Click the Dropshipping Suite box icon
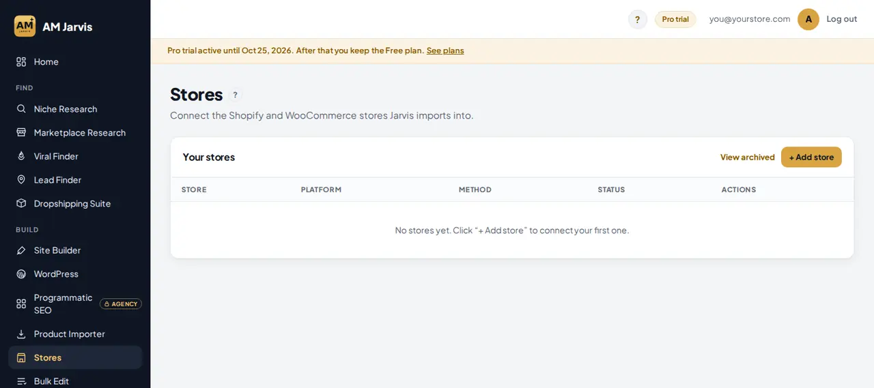The image size is (874, 388). pos(21,203)
